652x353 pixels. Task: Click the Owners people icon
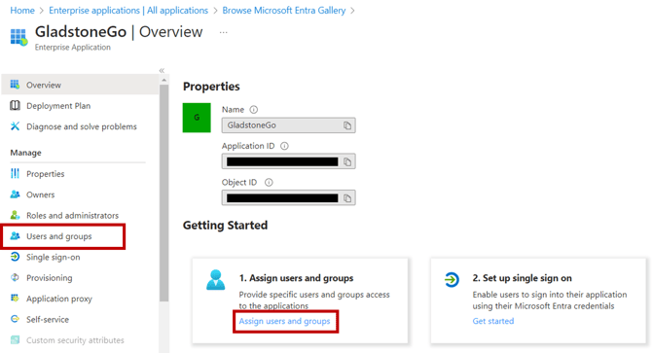15,194
